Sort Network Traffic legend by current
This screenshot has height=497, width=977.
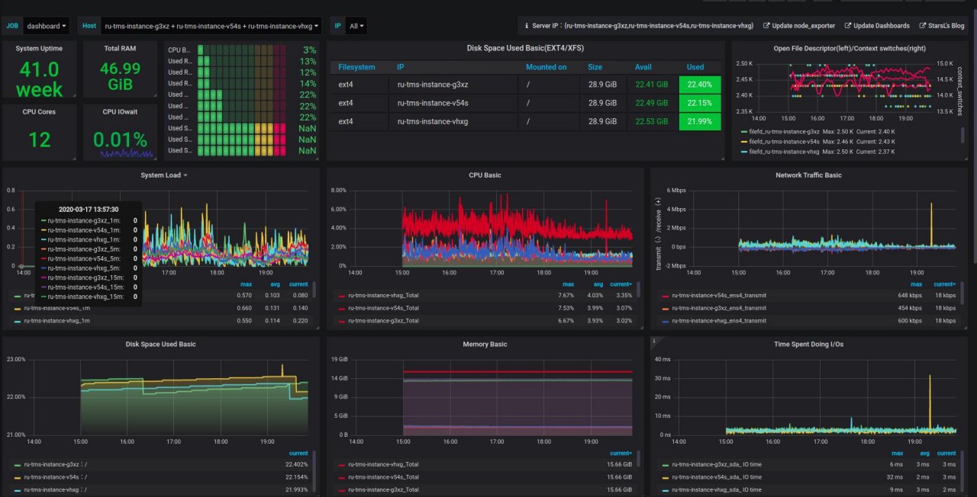point(944,284)
